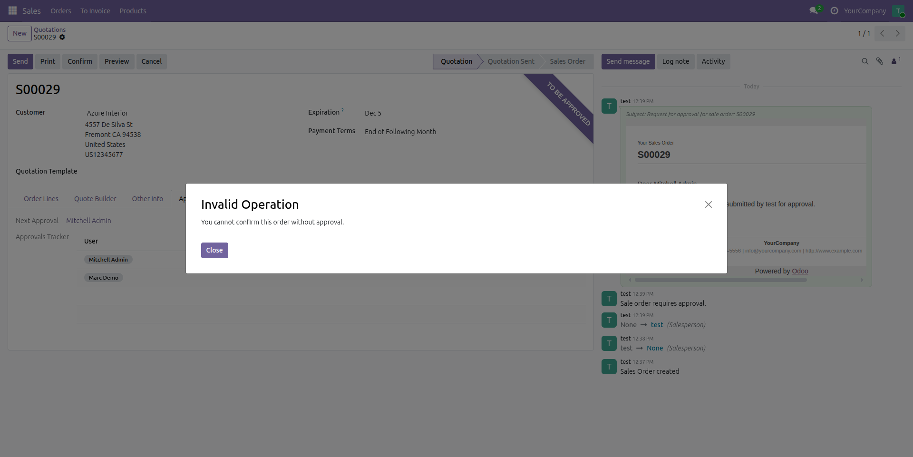Viewport: 913px width, 457px height.
Task: Open followers person icon
Action: tap(896, 61)
